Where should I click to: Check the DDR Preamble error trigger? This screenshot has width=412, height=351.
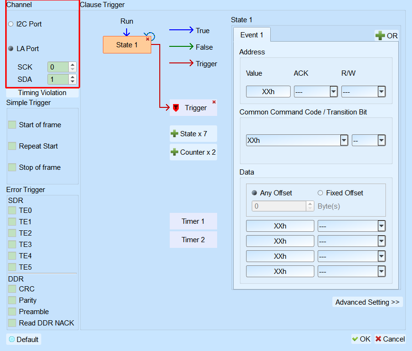click(12, 311)
